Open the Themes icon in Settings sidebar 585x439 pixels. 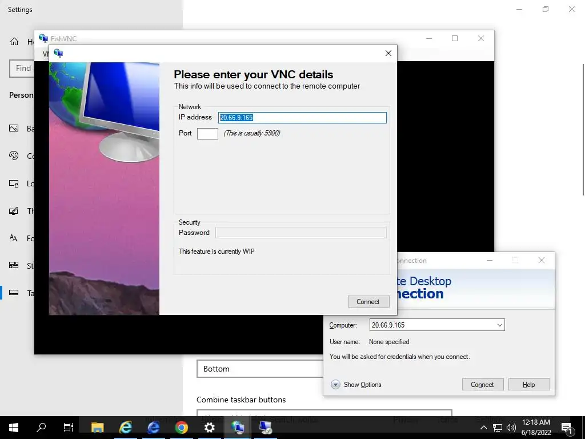pyautogui.click(x=14, y=211)
